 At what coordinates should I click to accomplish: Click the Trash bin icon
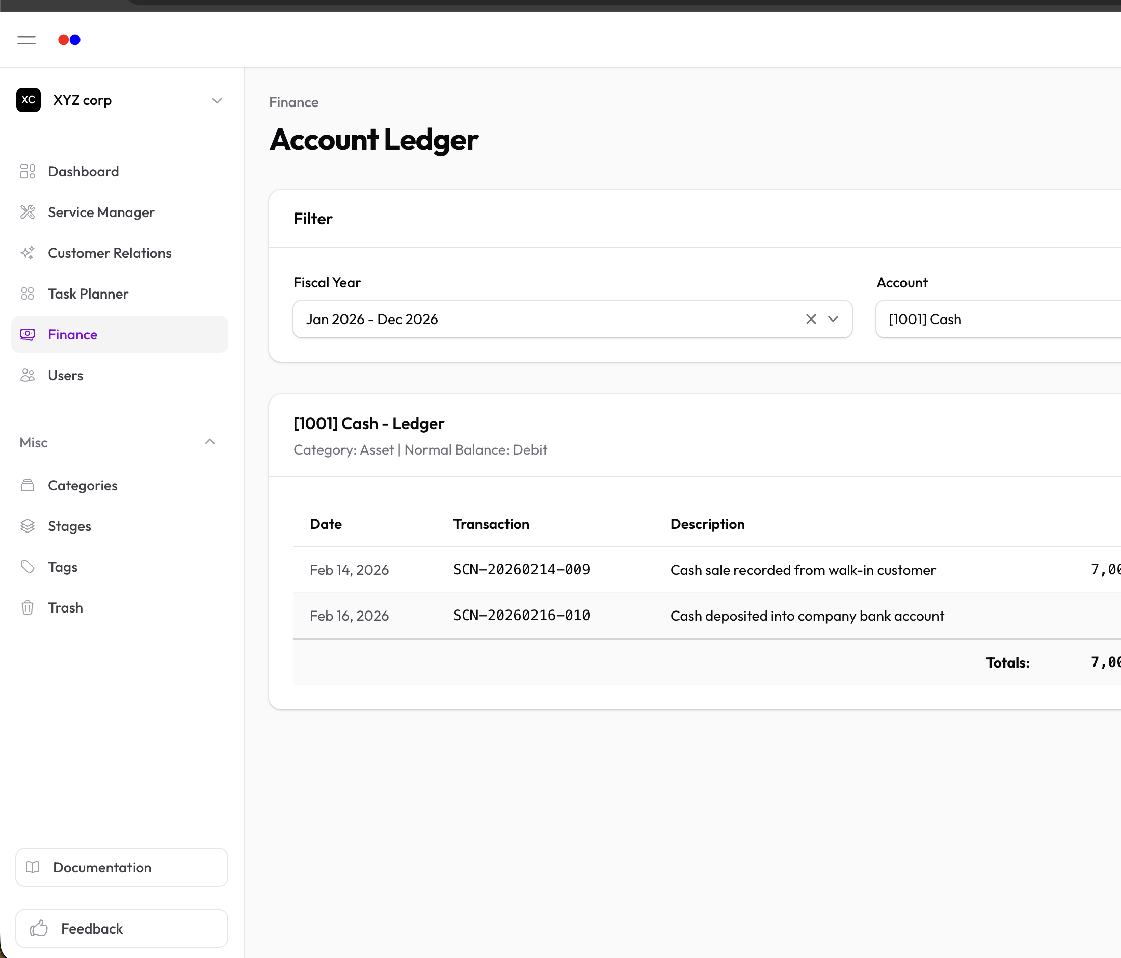coord(28,607)
